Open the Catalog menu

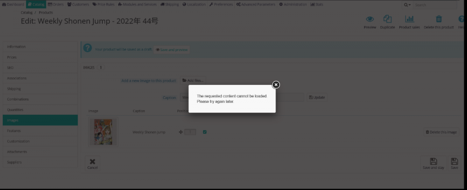coord(36,4)
